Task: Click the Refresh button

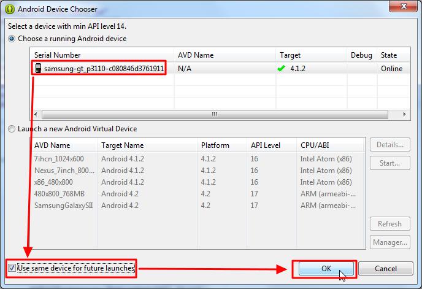Action: point(390,224)
